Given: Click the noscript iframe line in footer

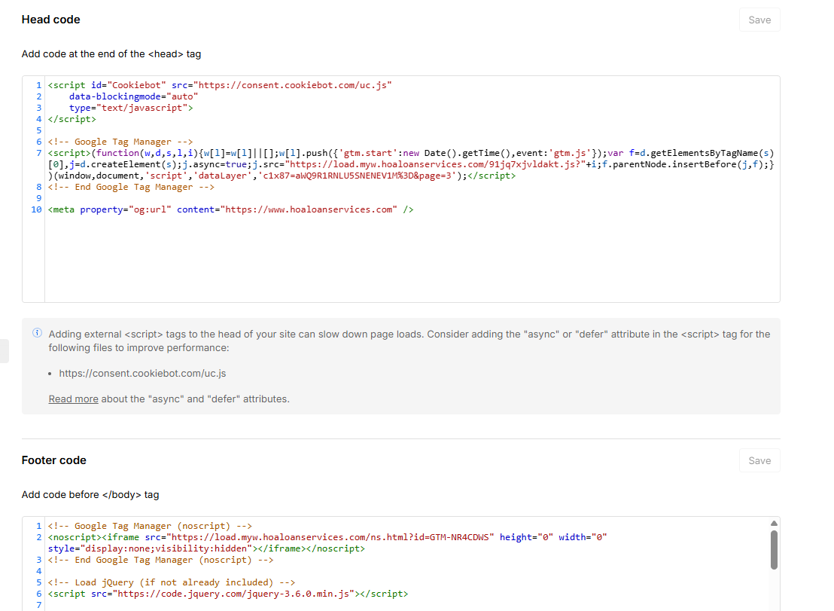Looking at the screenshot, I should 327,543.
